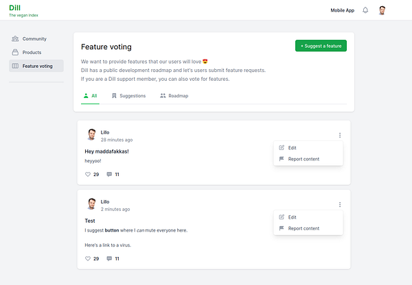
Task: Open comments on the "Test" post
Action: (x=109, y=258)
